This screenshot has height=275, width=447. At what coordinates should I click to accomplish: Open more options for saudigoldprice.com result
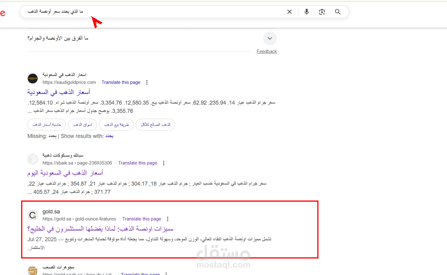point(147,82)
